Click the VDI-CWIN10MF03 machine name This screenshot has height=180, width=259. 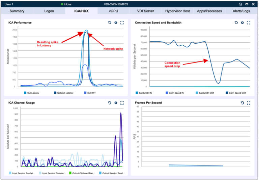(x=116, y=4)
